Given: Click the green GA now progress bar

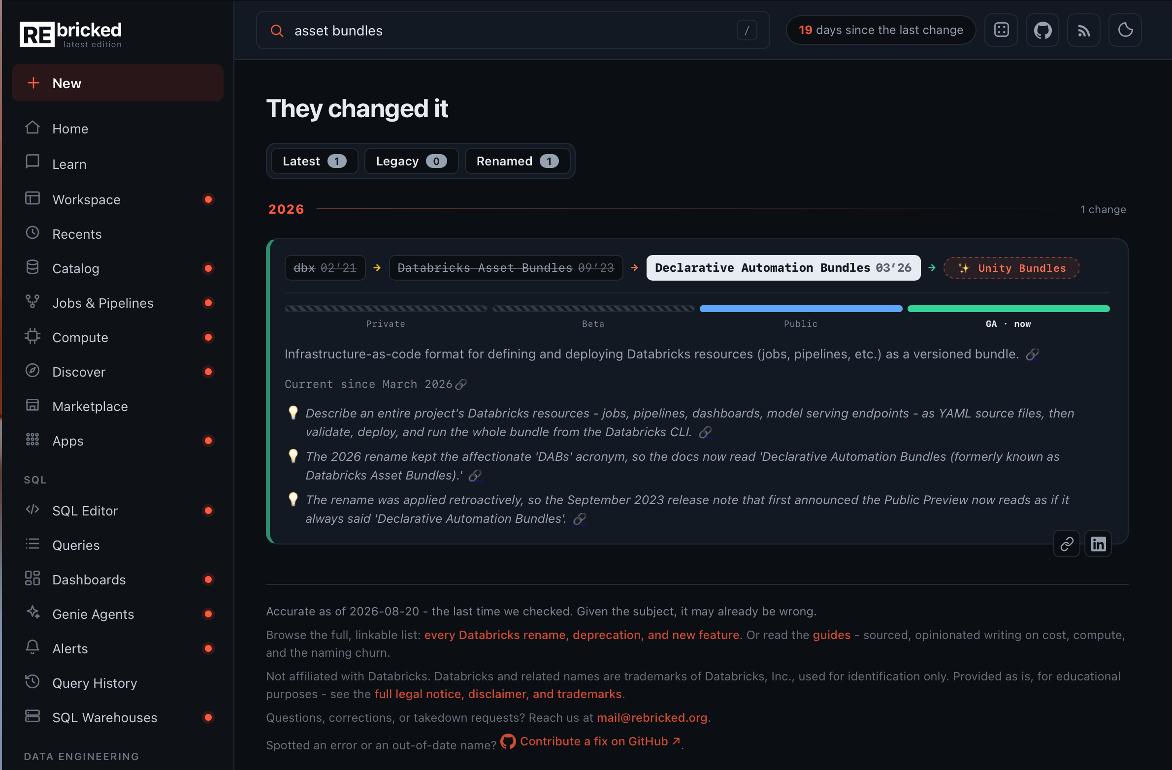Looking at the screenshot, I should click(1009, 309).
